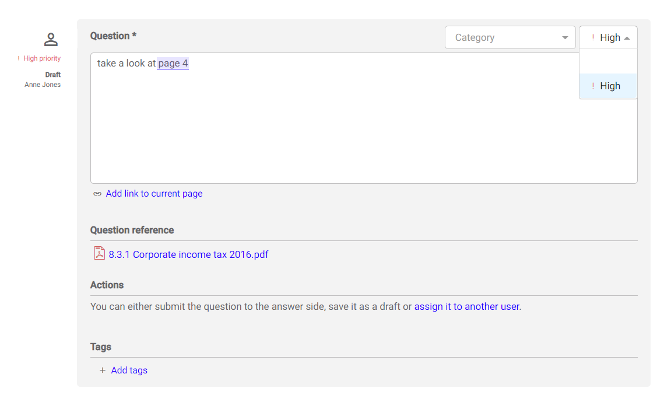The image size is (664, 395).
Task: Click the 'High priority' status label
Action: [42, 58]
